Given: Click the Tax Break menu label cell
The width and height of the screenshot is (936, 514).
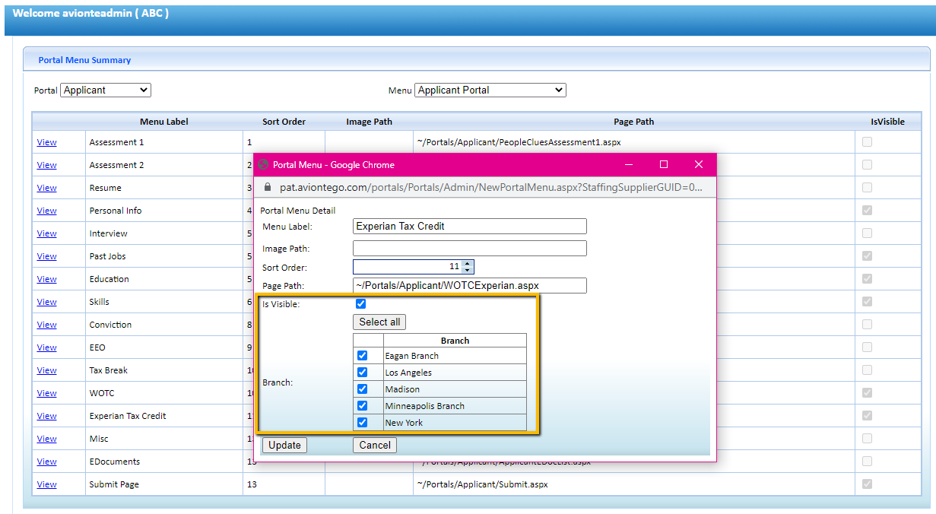Looking at the screenshot, I should 164,370.
